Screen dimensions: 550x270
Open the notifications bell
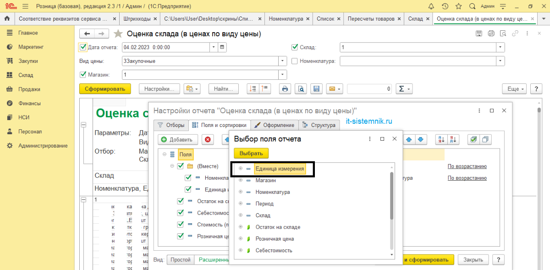[x=431, y=6]
